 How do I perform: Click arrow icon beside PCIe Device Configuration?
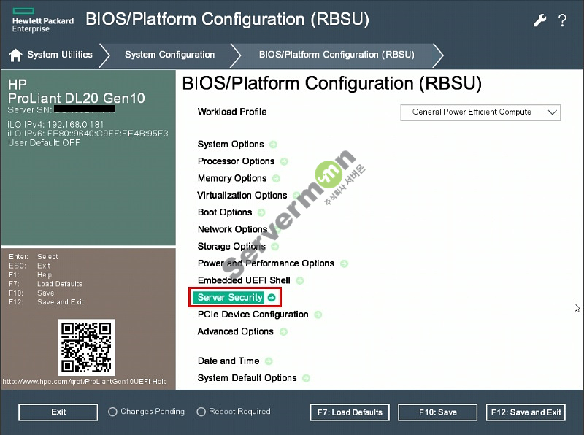coord(318,315)
